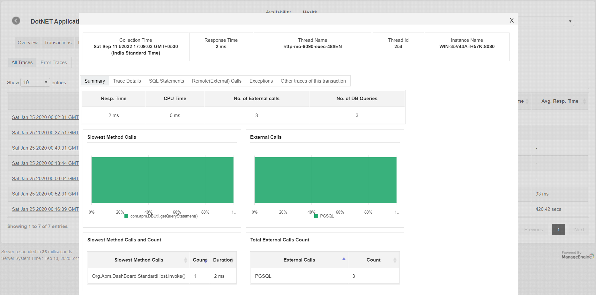Open the Sat Jan 25 2020 00:52:31 trace

pos(45,194)
